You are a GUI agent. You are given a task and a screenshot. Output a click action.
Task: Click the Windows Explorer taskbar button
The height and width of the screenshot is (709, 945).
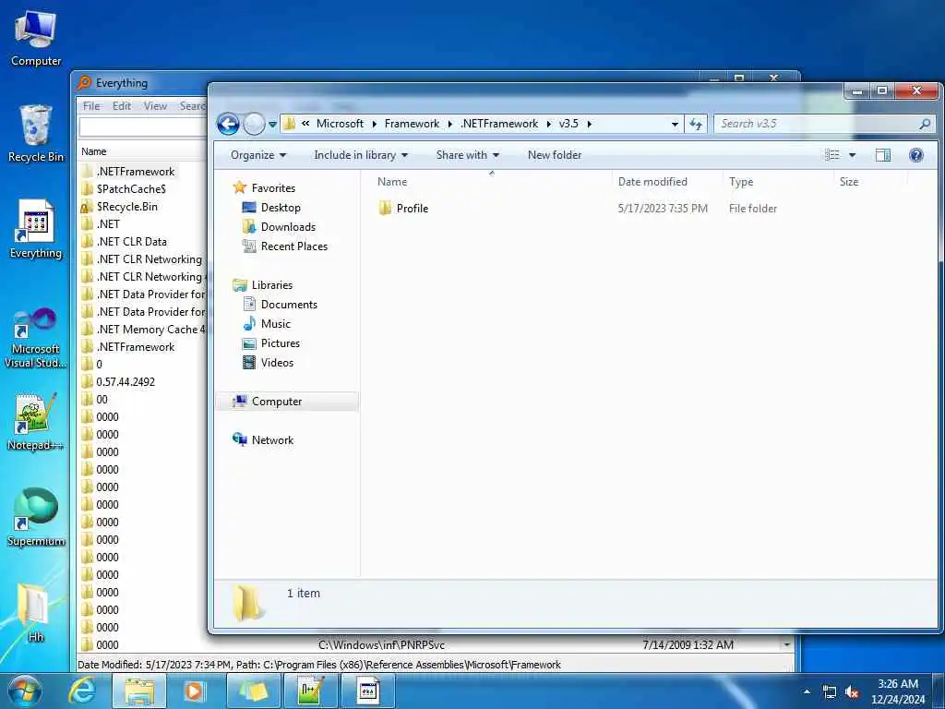[139, 691]
